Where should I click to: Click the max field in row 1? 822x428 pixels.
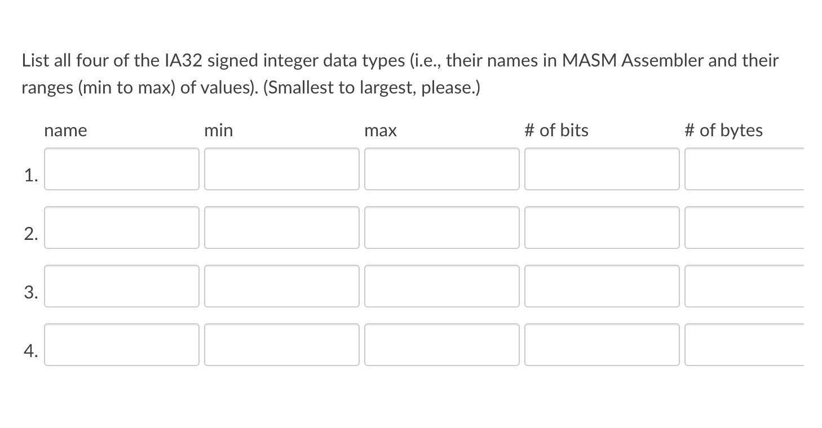(442, 169)
